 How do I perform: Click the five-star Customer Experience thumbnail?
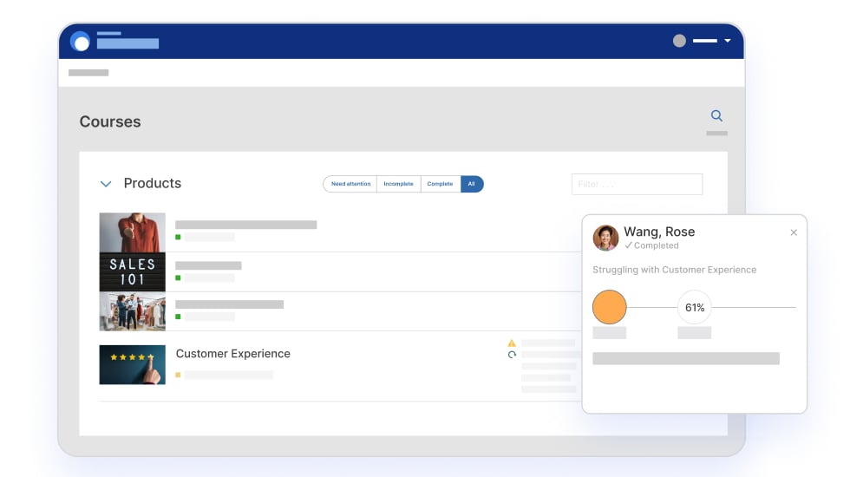point(132,364)
